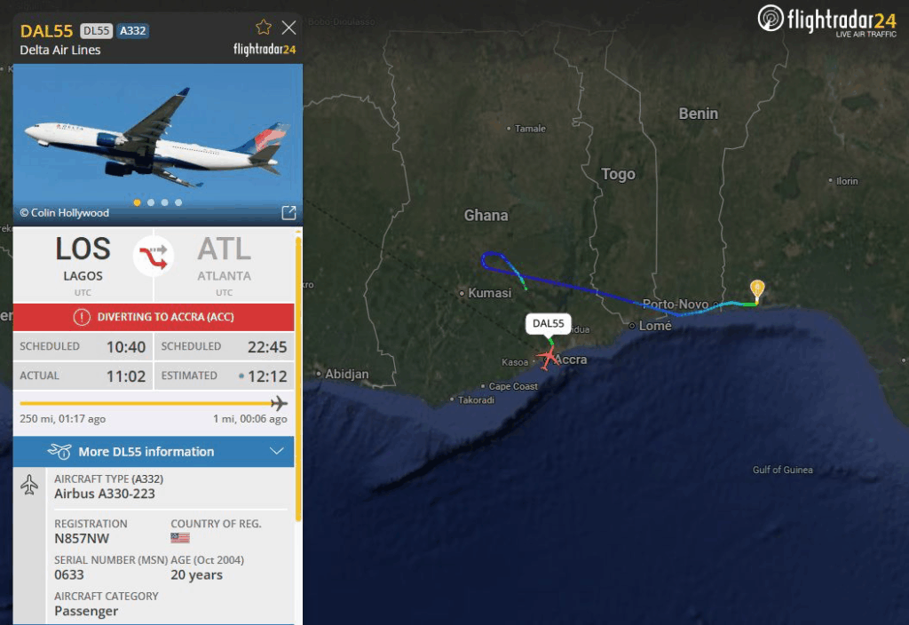This screenshot has height=625, width=909.
Task: Select the second photo carousel dot
Action: point(151,202)
